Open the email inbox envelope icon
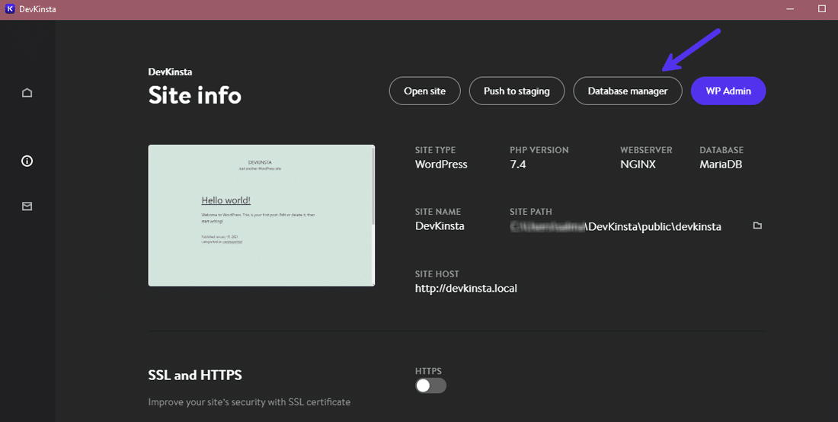 [27, 206]
